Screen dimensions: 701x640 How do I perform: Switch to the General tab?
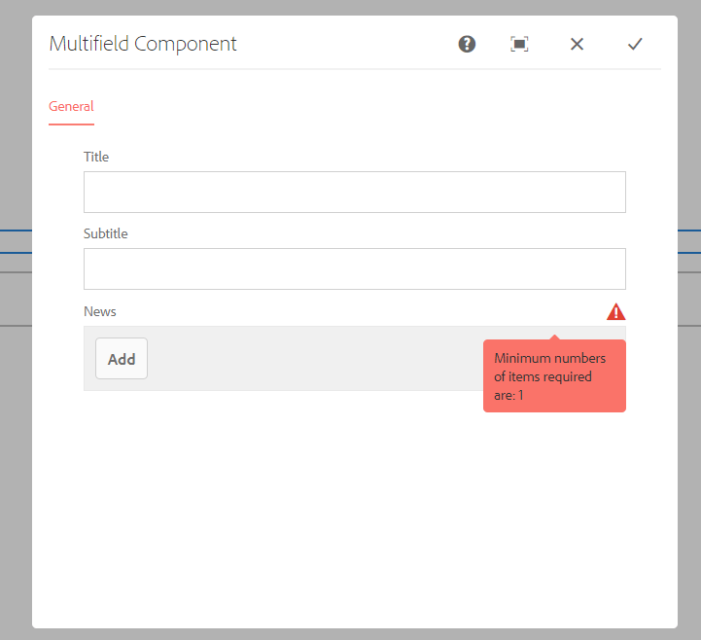pos(71,107)
